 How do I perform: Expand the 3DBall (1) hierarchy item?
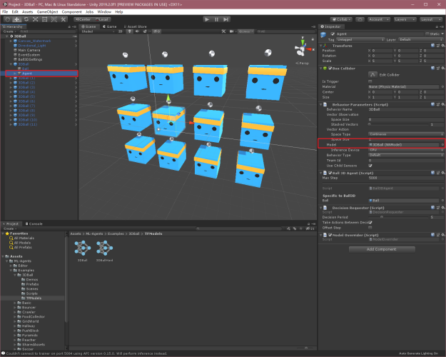tap(11, 78)
